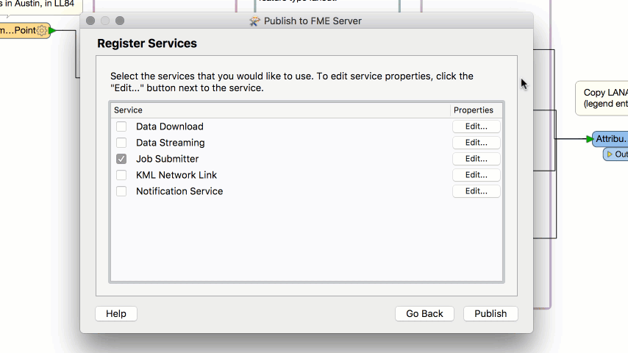Enable the Data Download service checkbox

[121, 126]
